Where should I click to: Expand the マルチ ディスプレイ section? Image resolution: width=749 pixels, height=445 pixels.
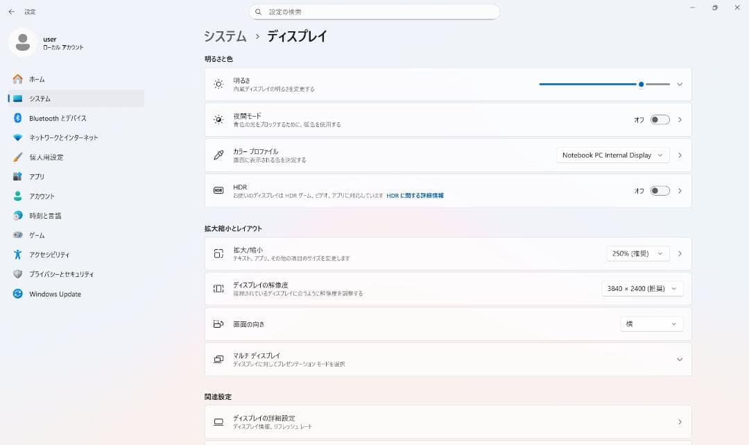click(679, 359)
